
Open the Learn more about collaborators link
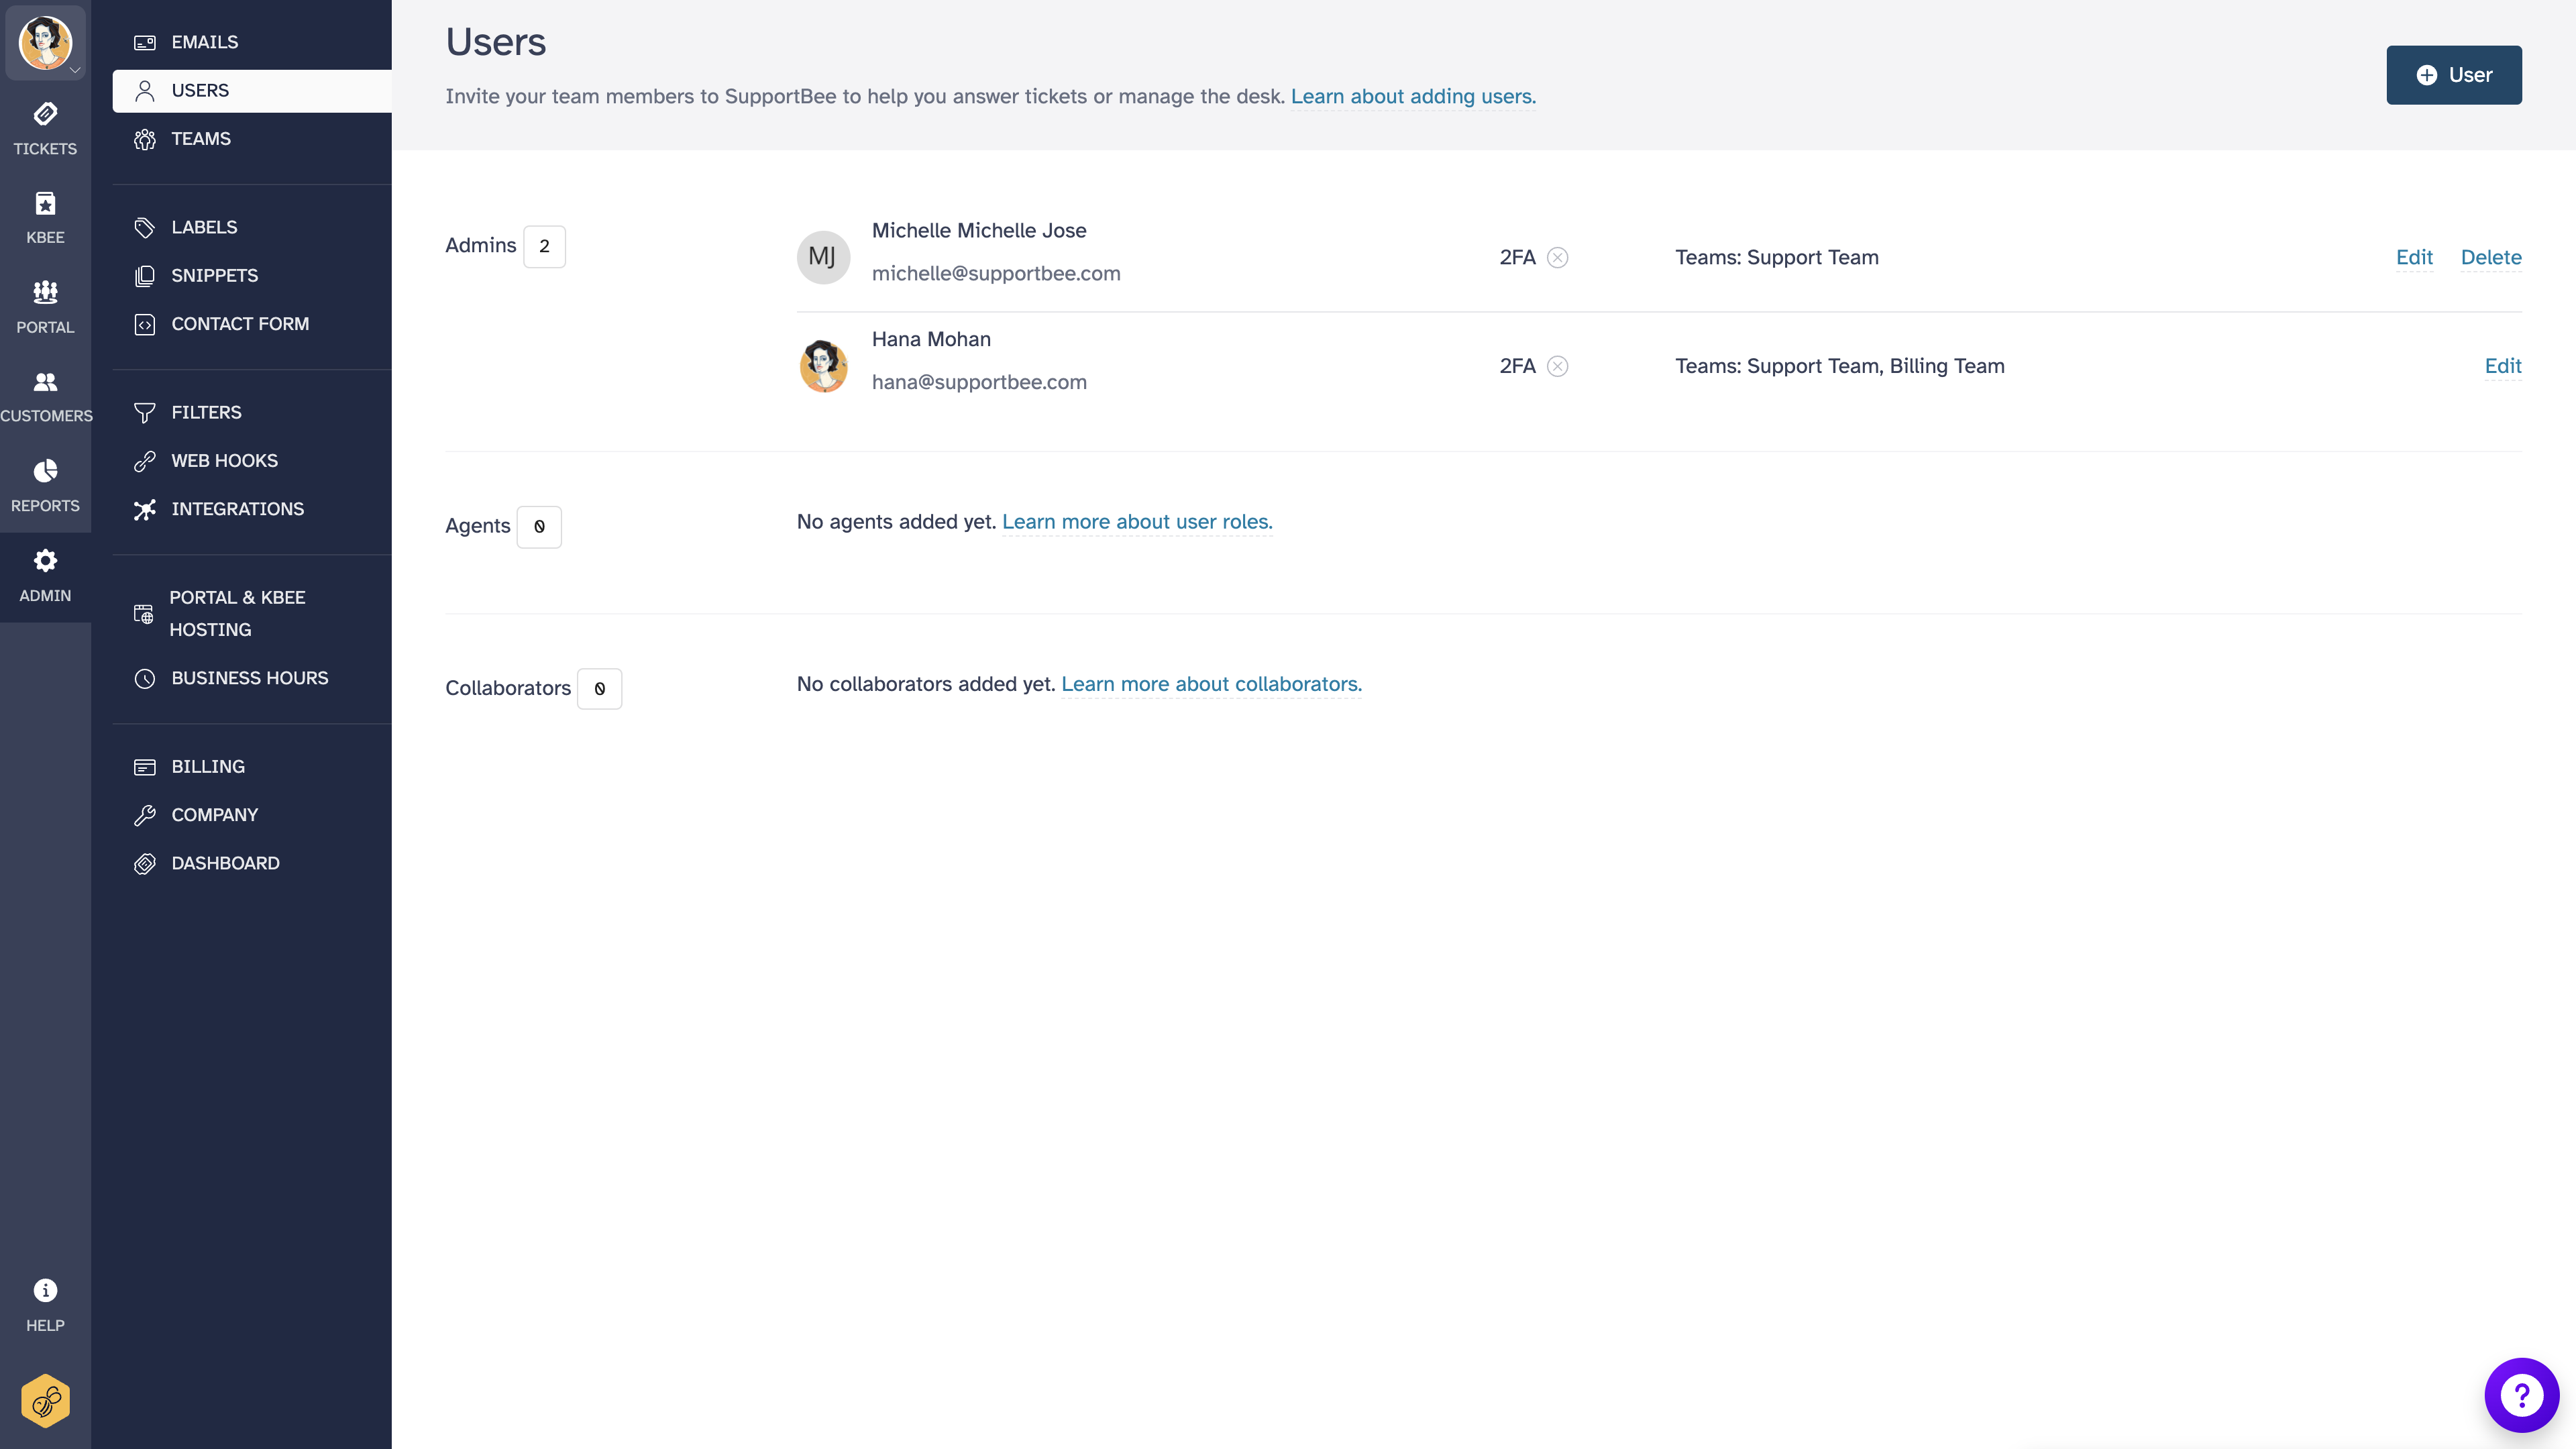[x=1211, y=684]
